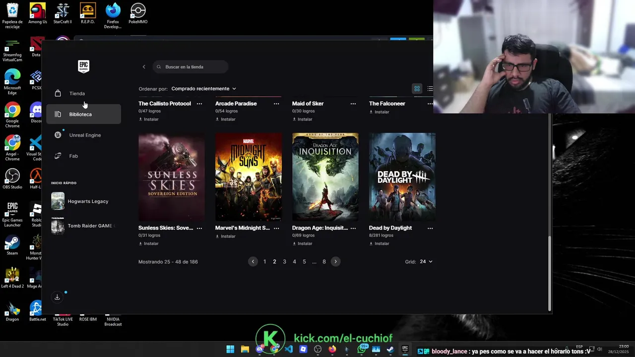
Task: Open Among Us desktop shortcut
Action: click(38, 14)
